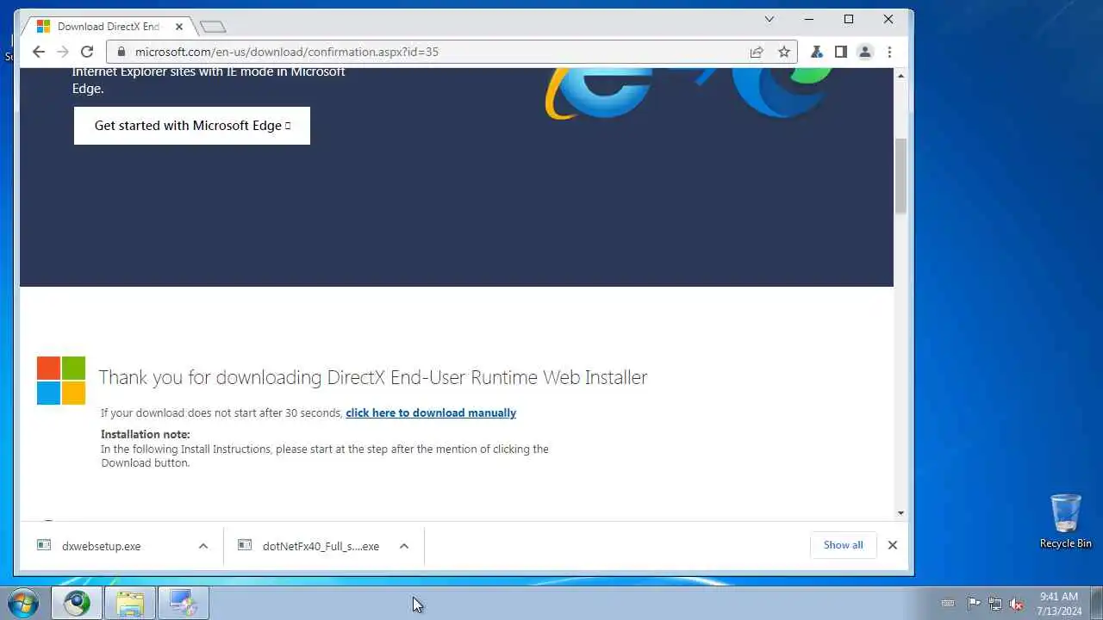1103x620 pixels.
Task: Click the address bar URL
Action: tap(287, 52)
